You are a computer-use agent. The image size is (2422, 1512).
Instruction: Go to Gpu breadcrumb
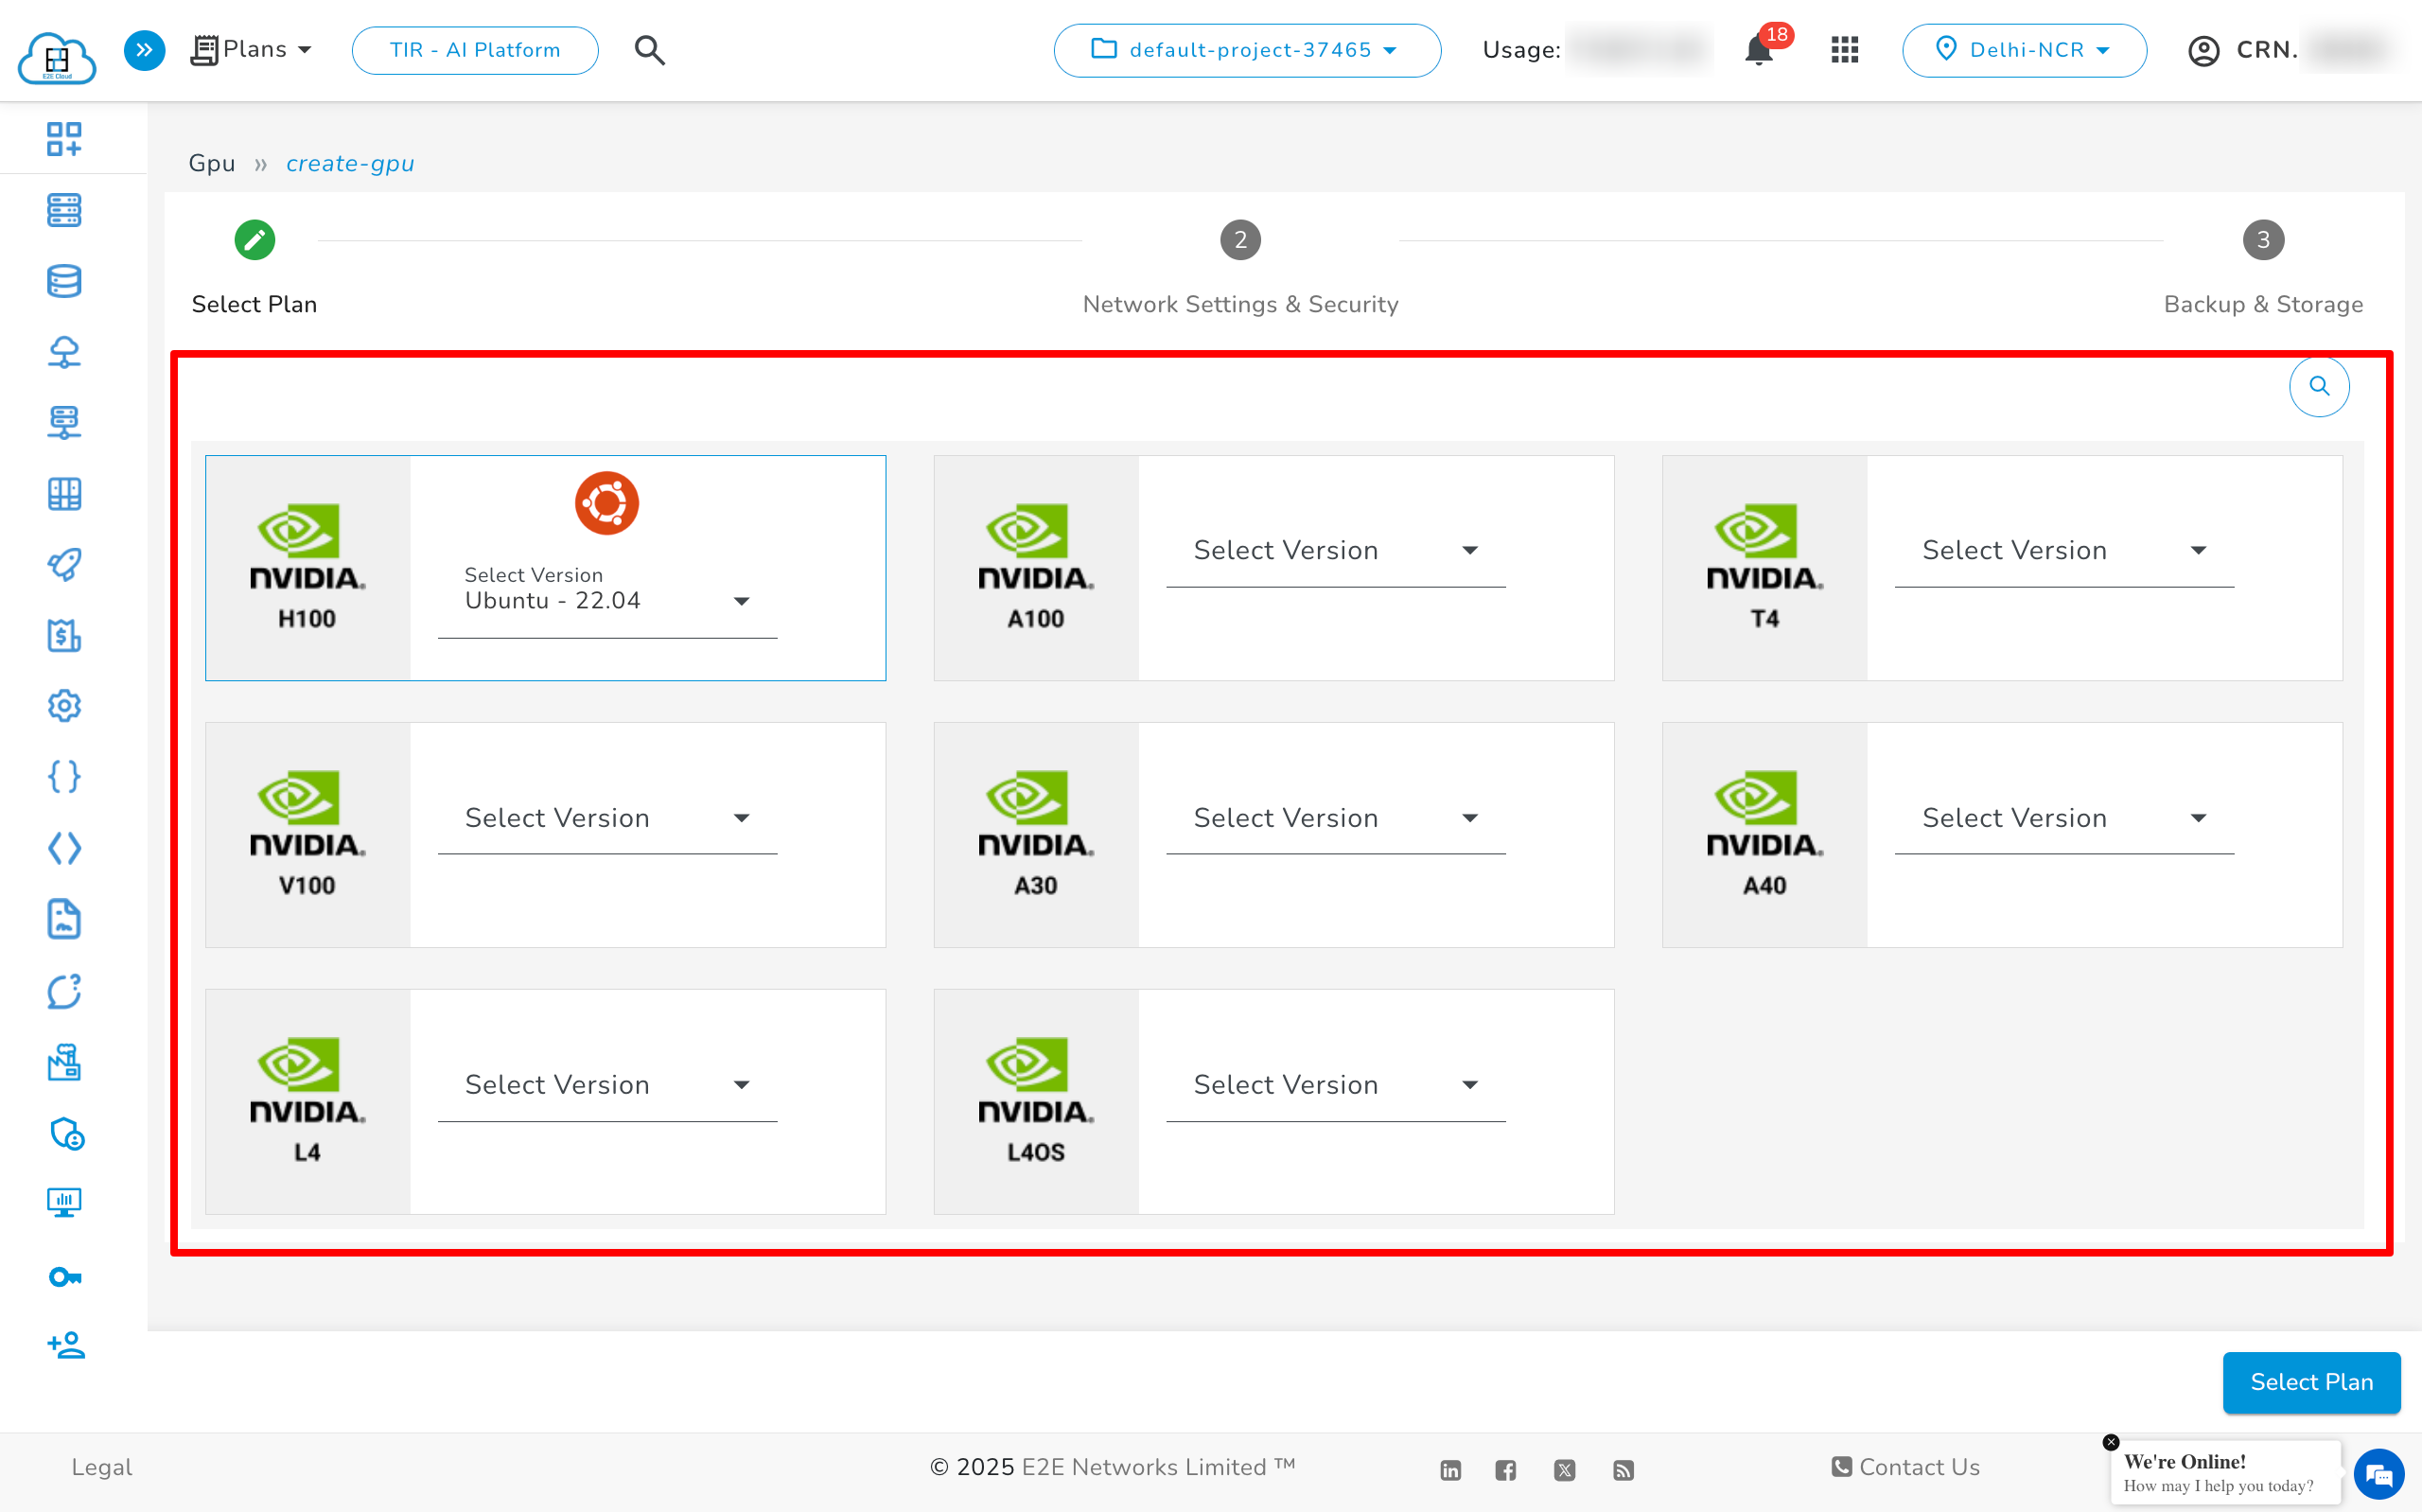pyautogui.click(x=212, y=163)
